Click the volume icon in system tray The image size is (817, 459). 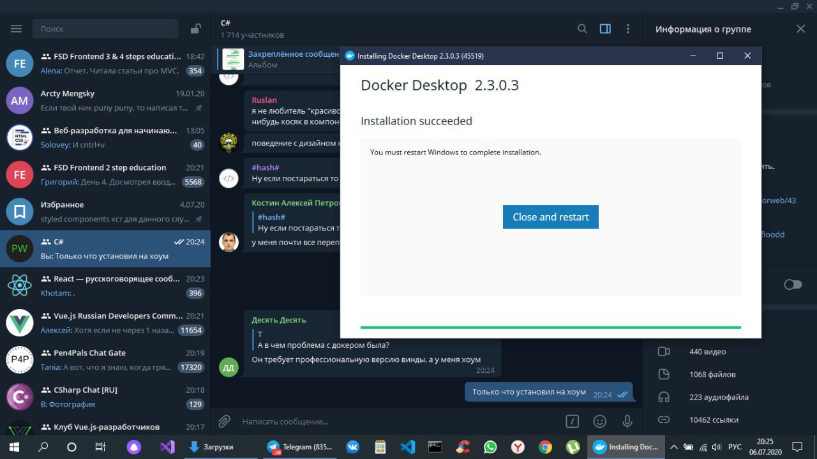716,447
